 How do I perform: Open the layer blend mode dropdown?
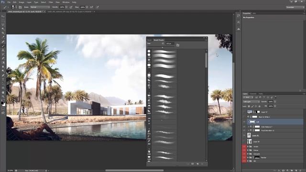(251, 102)
